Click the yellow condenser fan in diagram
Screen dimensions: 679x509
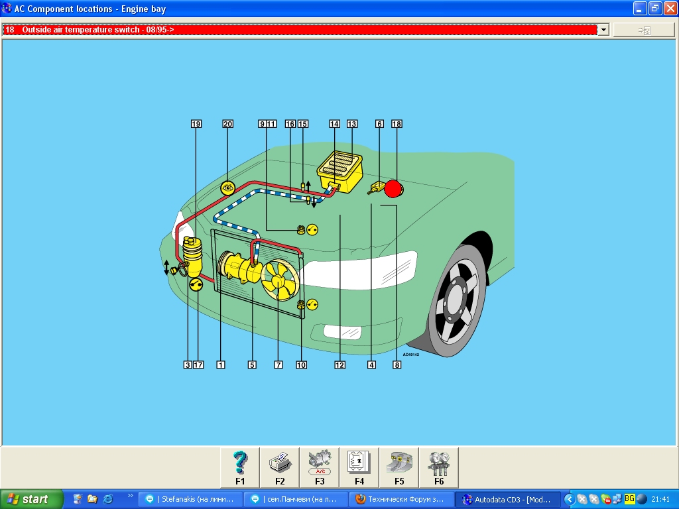pos(278,279)
